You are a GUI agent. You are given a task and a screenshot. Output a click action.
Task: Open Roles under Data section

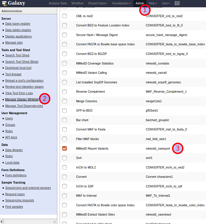(x=9, y=156)
